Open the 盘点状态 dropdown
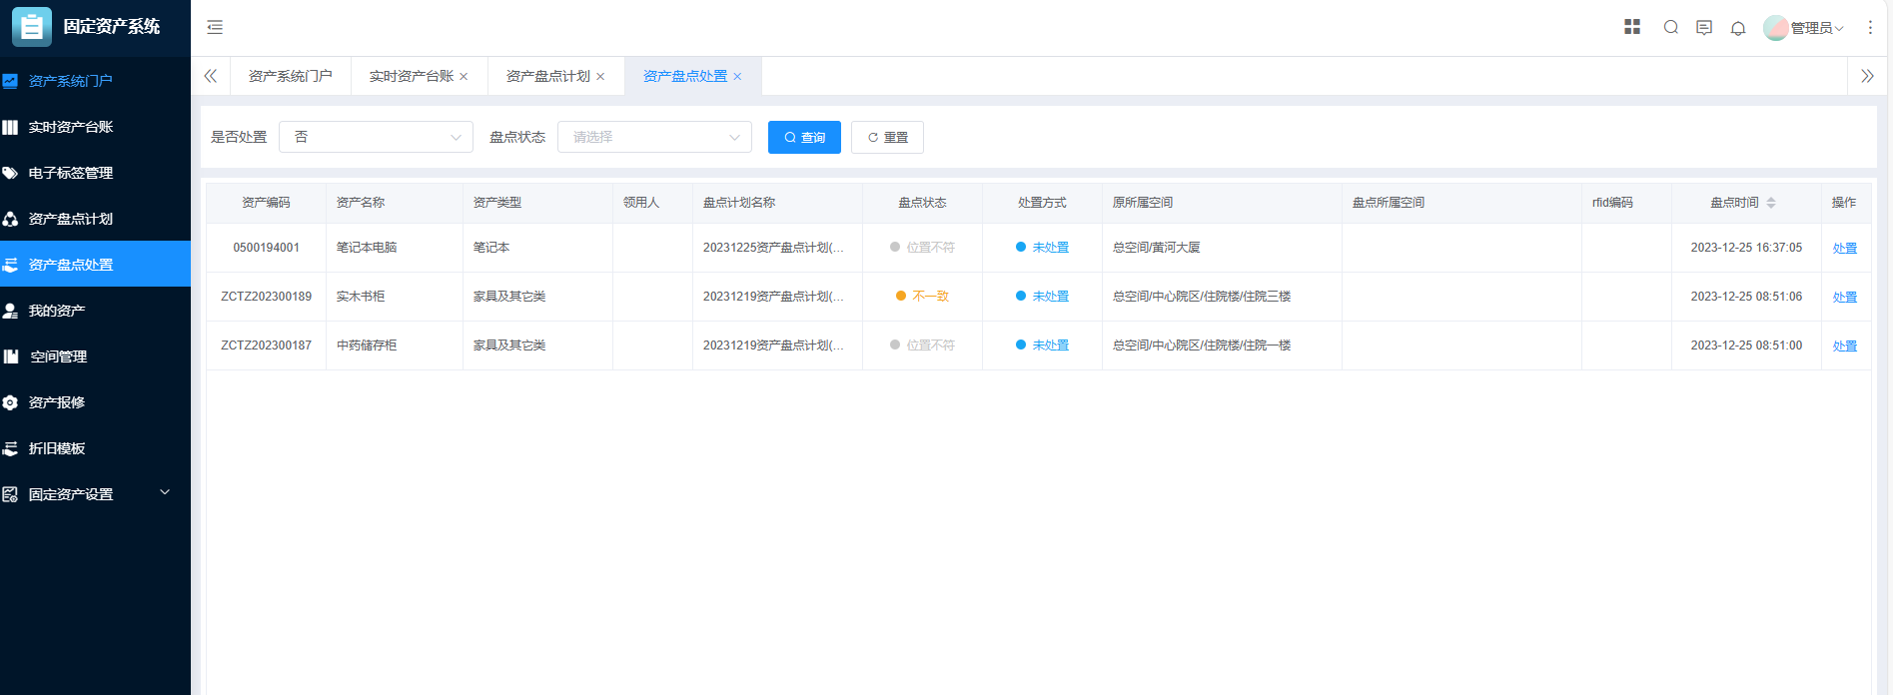1893x695 pixels. (x=654, y=137)
